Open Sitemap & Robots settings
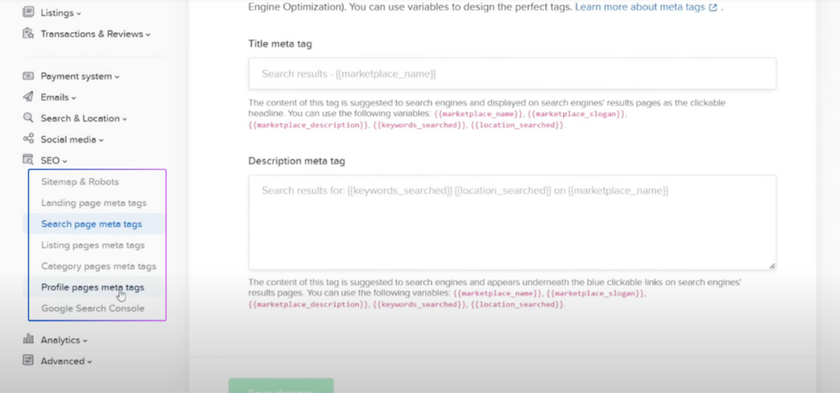Image resolution: width=840 pixels, height=393 pixels. click(x=80, y=182)
